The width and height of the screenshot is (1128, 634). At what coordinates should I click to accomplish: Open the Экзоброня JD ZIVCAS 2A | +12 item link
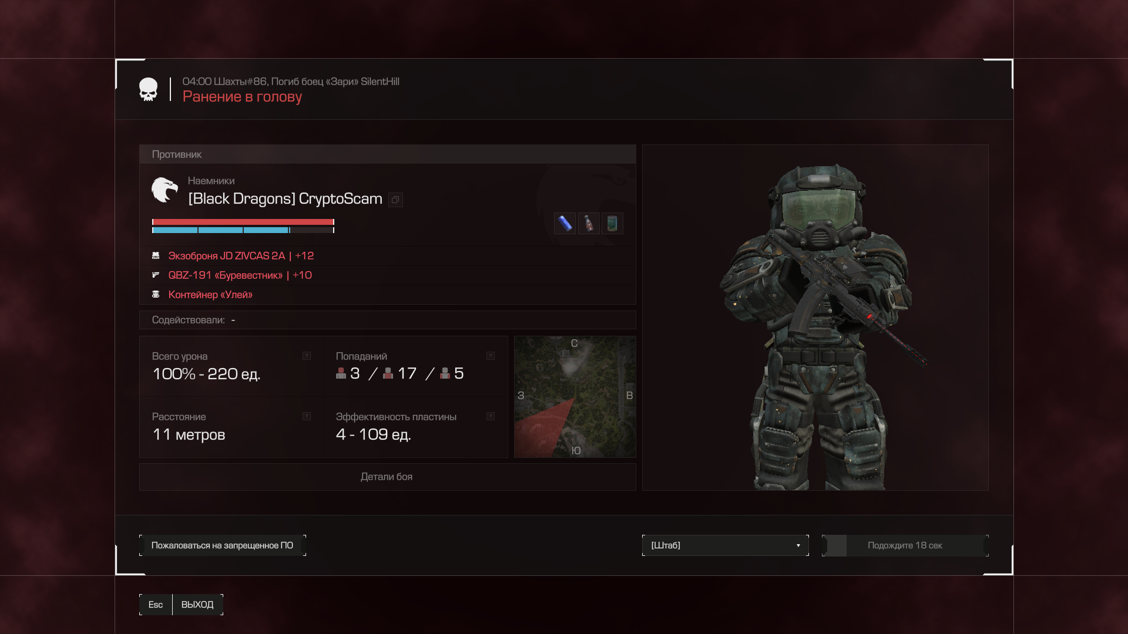(x=241, y=256)
